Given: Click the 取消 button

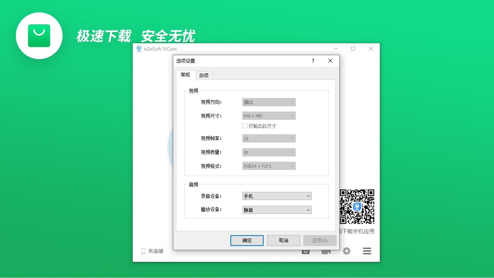Looking at the screenshot, I should [x=283, y=241].
